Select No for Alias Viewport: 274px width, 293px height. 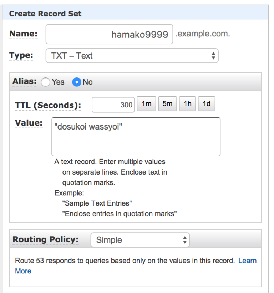coord(77,82)
